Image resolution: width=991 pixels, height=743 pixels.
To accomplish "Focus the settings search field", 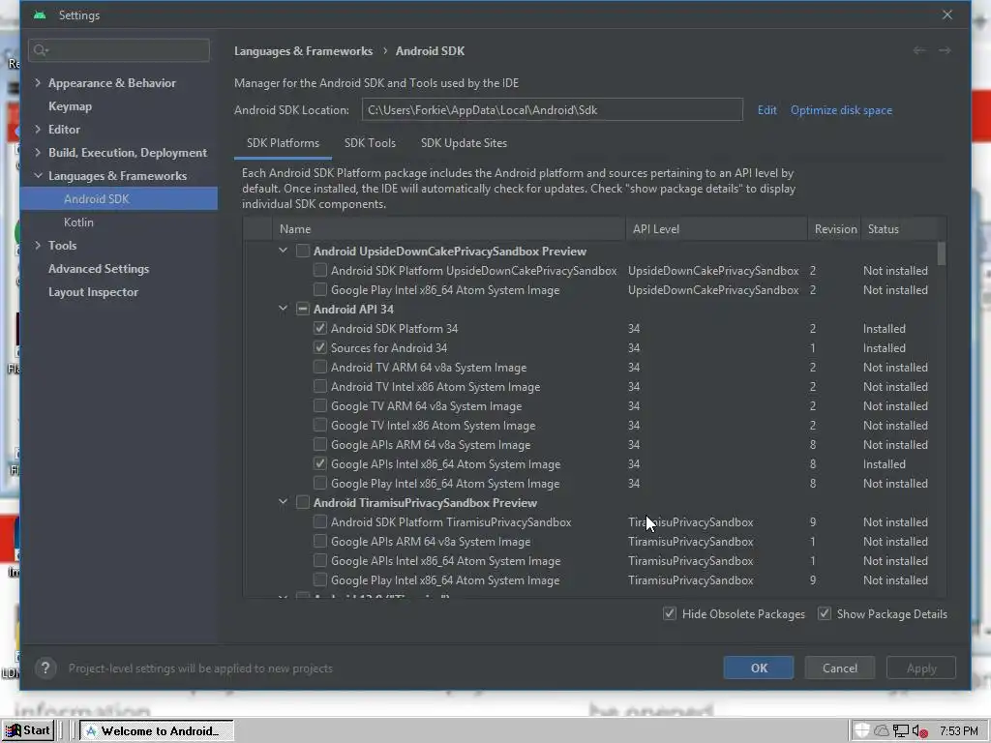I will (119, 50).
